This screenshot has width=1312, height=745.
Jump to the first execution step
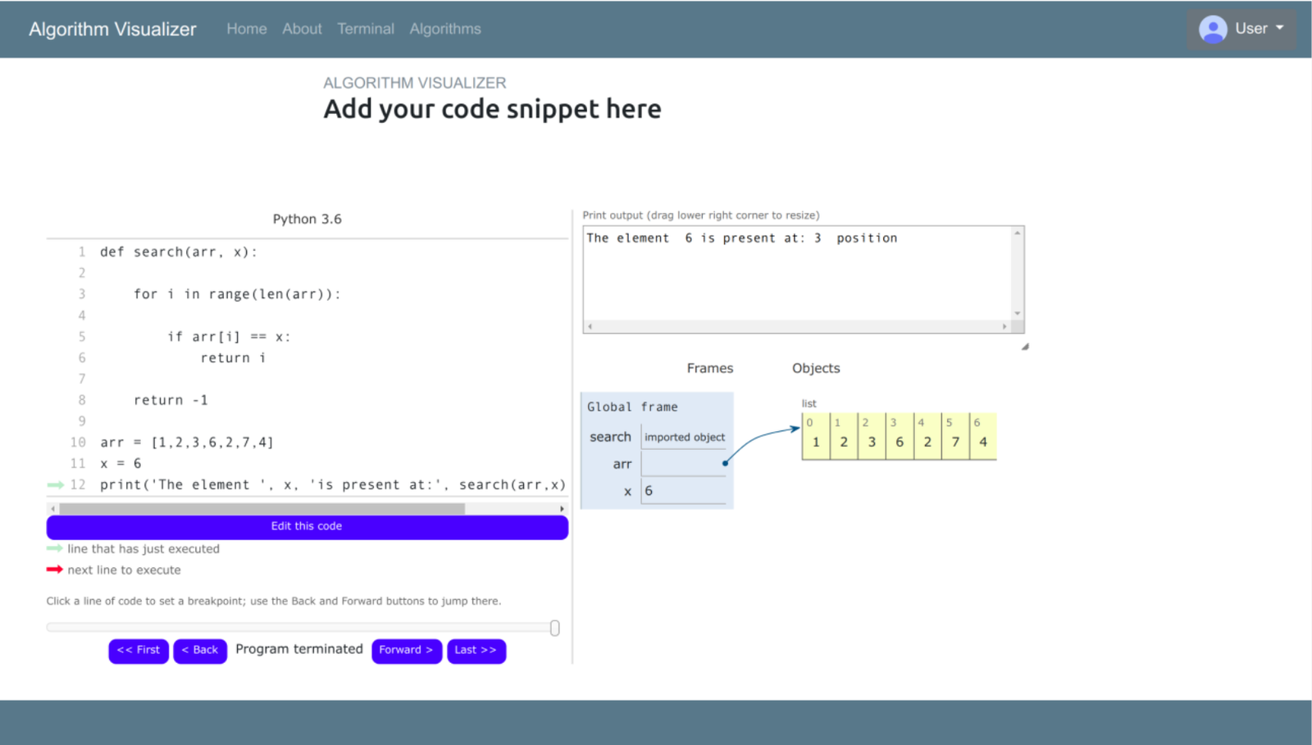pyautogui.click(x=138, y=651)
